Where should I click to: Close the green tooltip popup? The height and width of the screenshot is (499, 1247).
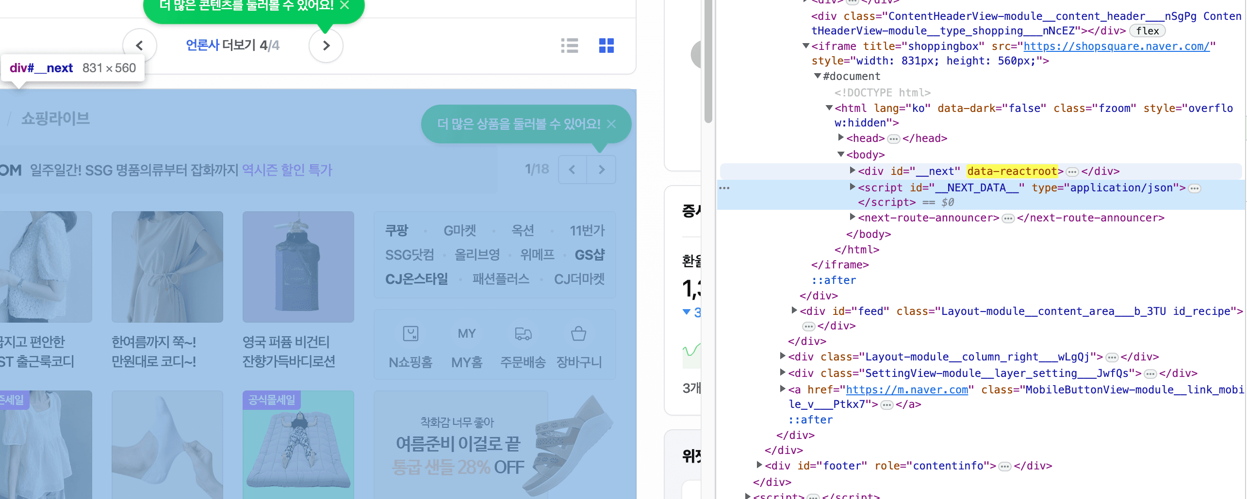(345, 6)
